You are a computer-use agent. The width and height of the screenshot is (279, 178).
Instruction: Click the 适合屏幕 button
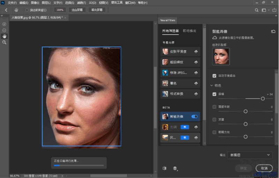77,10
